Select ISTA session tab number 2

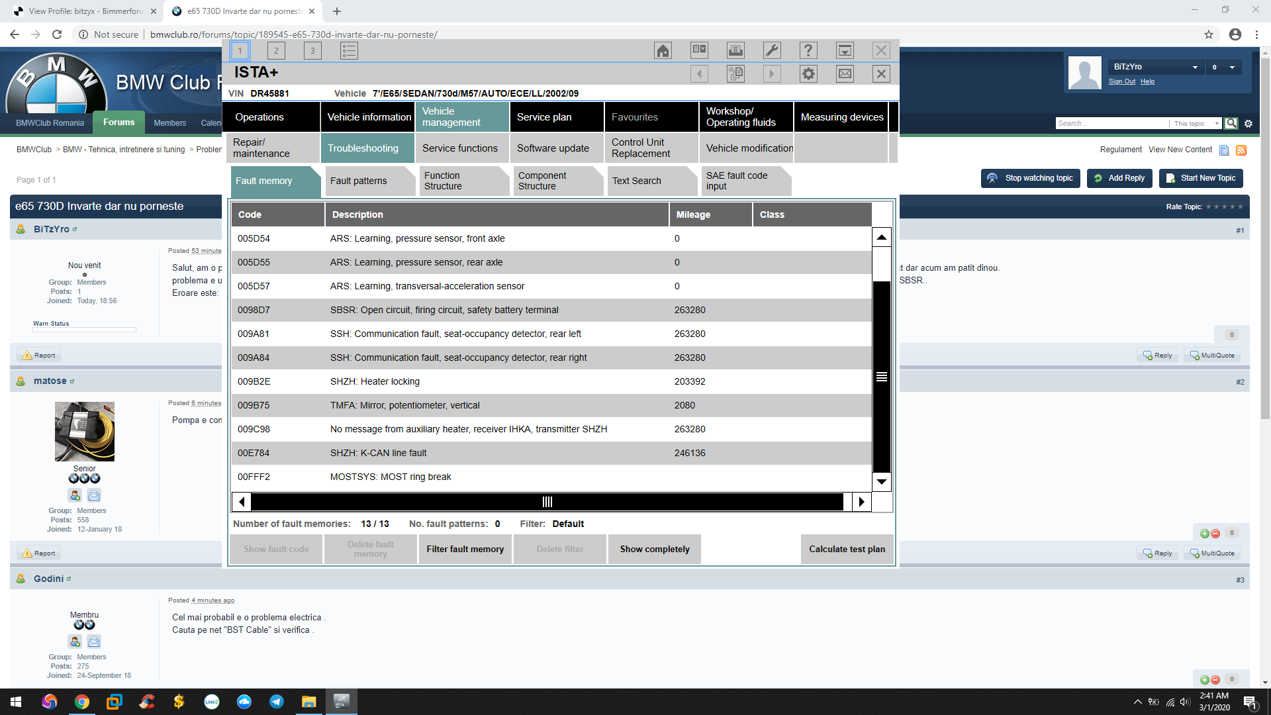(276, 50)
